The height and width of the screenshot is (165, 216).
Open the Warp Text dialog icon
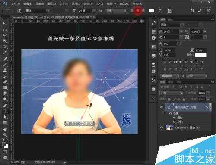tap(160, 11)
